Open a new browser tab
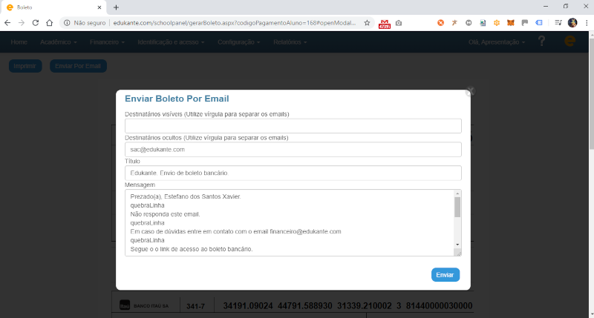The height and width of the screenshot is (318, 594). coord(116,7)
